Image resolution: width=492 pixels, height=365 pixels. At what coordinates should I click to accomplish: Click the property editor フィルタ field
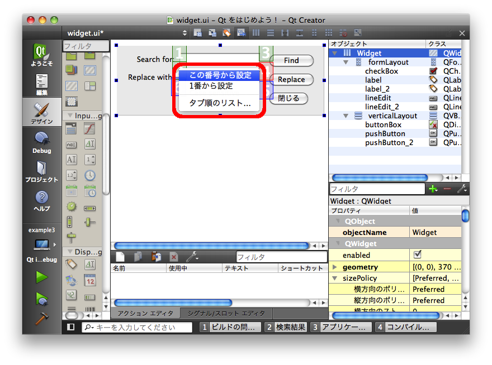[x=377, y=189]
